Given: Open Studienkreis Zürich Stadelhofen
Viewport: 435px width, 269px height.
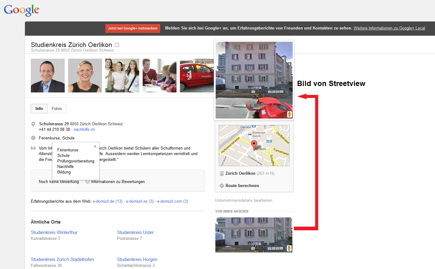Looking at the screenshot, I should 62,259.
